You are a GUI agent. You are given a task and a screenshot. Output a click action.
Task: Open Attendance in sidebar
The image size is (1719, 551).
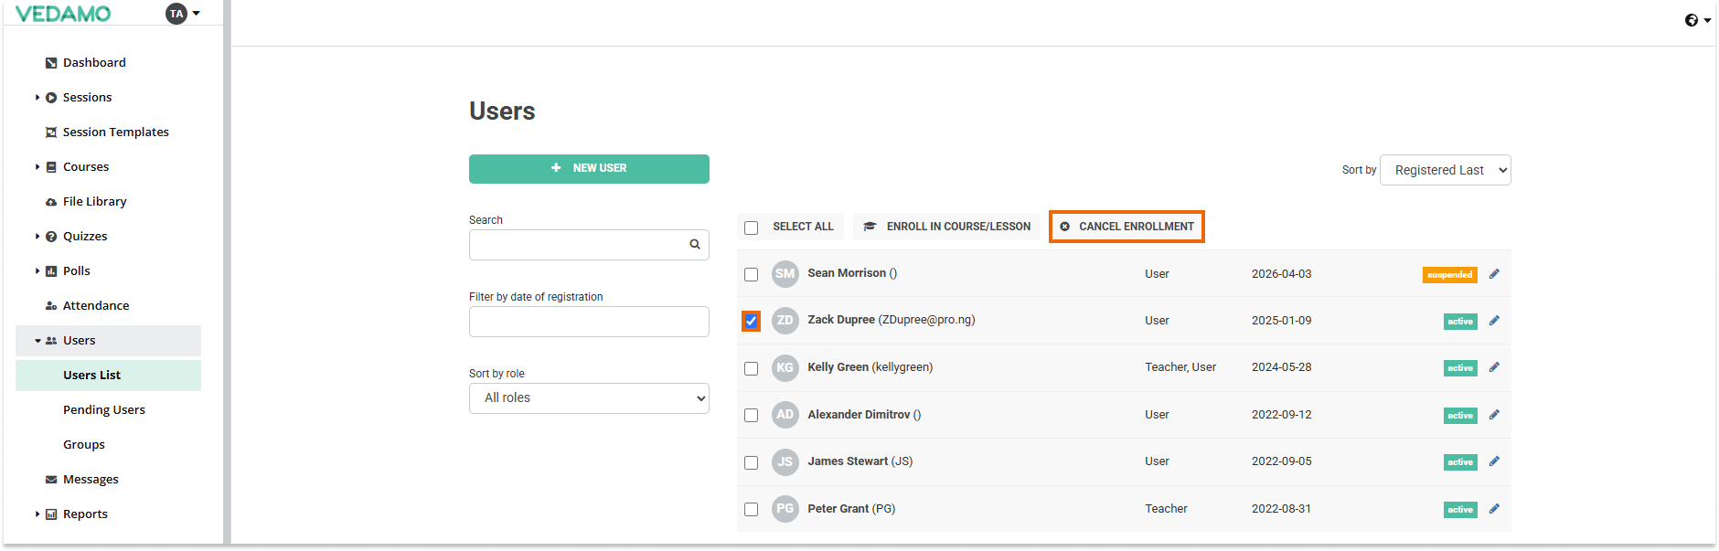pos(95,306)
